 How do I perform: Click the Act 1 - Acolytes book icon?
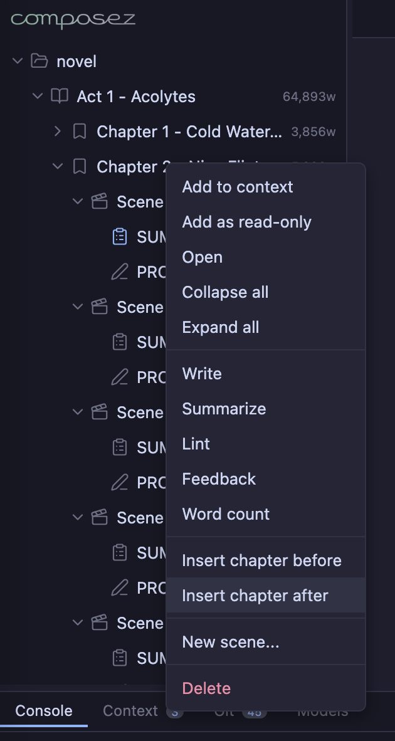point(60,97)
